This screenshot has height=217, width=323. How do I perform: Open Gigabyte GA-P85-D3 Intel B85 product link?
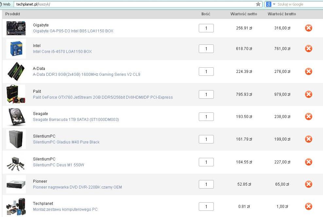tap(73, 31)
